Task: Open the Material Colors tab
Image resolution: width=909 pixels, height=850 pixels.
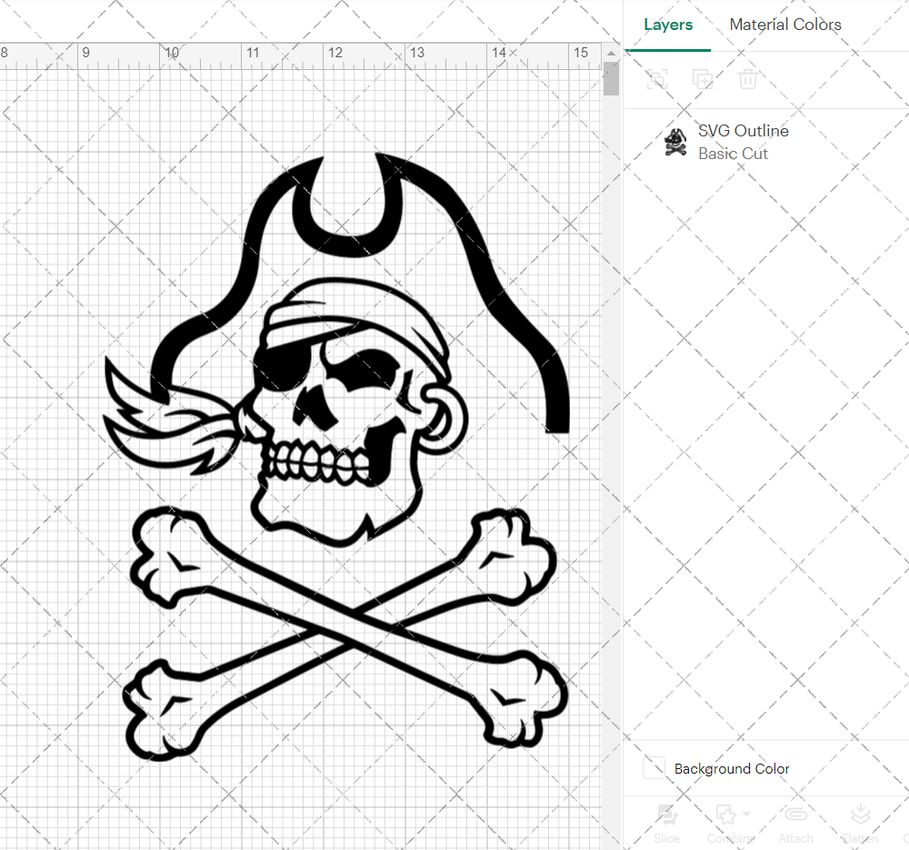Action: (x=785, y=25)
